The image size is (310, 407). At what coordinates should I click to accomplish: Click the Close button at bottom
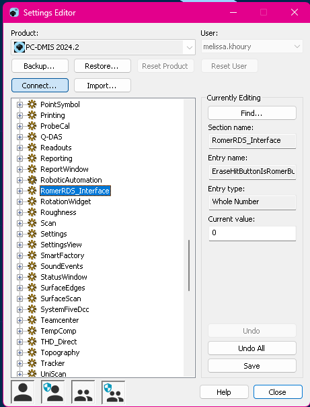278,392
